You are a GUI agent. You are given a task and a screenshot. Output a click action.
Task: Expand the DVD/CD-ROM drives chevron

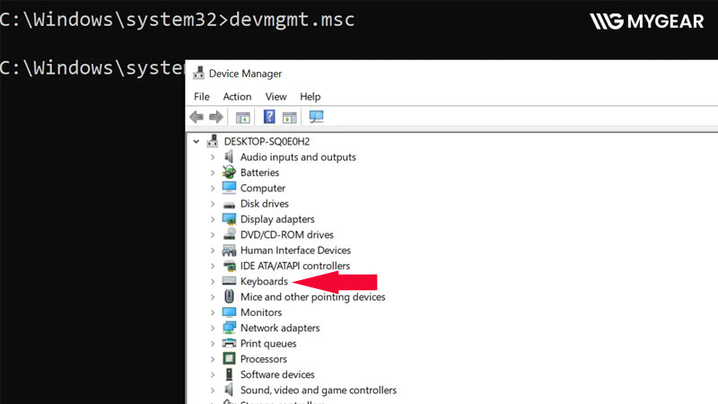(x=213, y=235)
